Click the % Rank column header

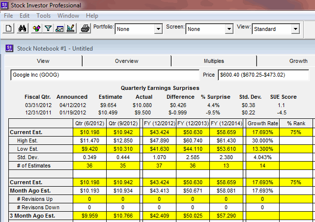coord(297,123)
